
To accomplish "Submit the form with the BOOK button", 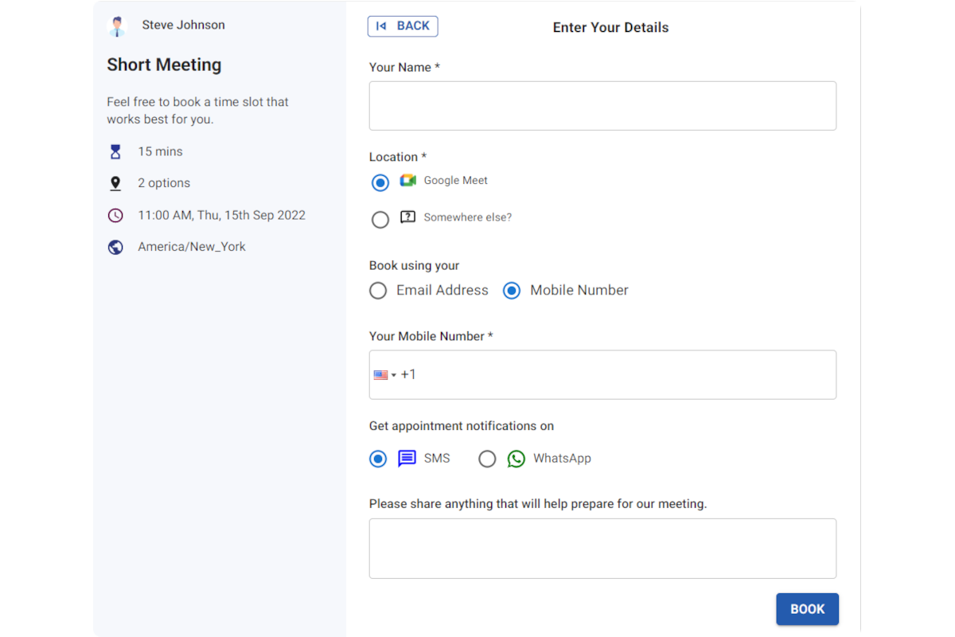I will coord(808,609).
